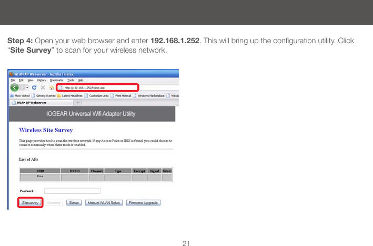Image resolution: width=373 pixels, height=246 pixels.
Task: Click the Manual WLAN Setup button
Action: (104, 203)
